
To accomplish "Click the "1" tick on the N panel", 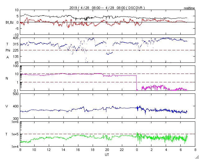I will pyautogui.click(x=18, y=82).
